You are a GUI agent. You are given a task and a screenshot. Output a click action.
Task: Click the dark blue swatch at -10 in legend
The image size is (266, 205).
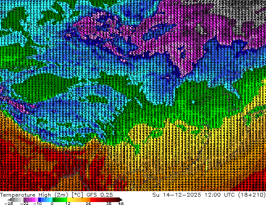[39, 200]
